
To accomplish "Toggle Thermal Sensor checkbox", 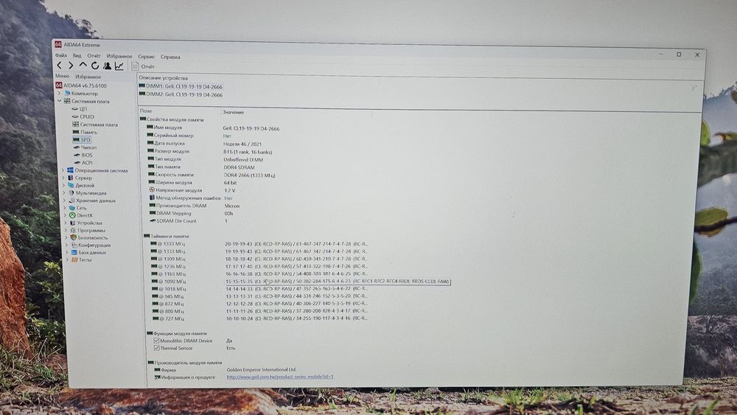I will (156, 348).
